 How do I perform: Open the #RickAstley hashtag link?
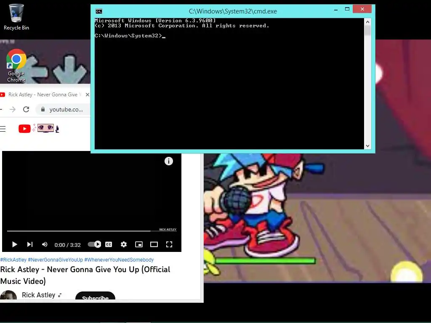pyautogui.click(x=13, y=259)
